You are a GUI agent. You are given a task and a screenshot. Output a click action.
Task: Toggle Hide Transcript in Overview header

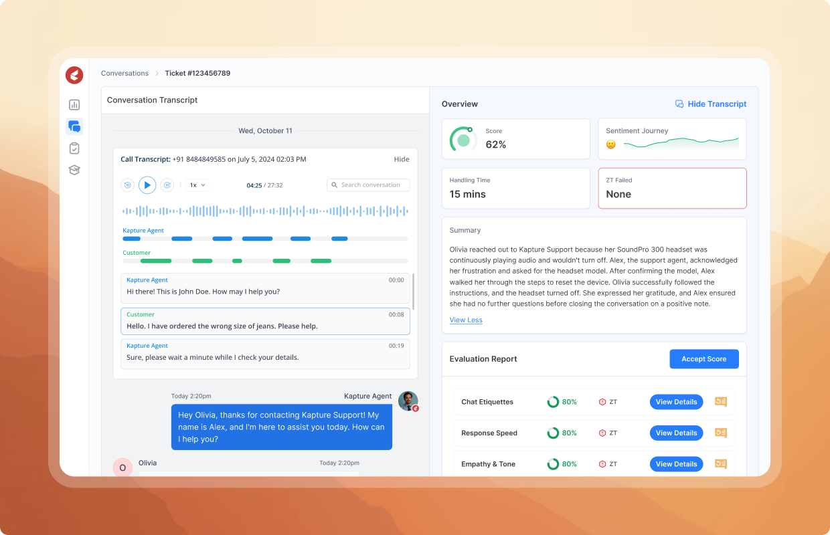[x=711, y=104]
